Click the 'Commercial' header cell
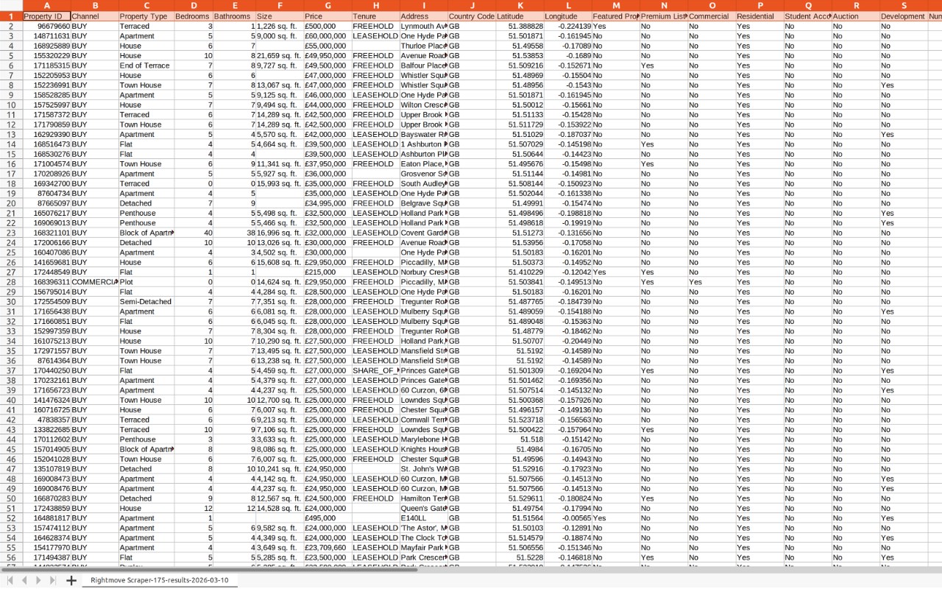Viewport: 942px width, 589px height. click(712, 16)
